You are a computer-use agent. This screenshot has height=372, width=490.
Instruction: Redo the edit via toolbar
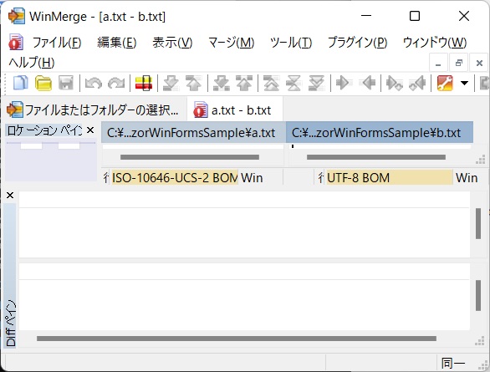click(116, 84)
